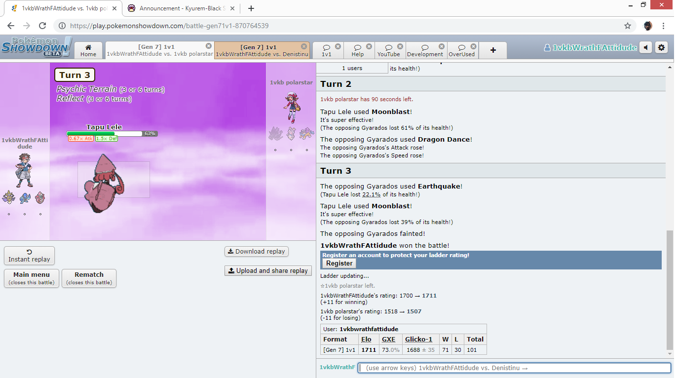The width and height of the screenshot is (677, 378).
Task: Click the opponent's second team Pokémon icon
Action: tap(291, 133)
